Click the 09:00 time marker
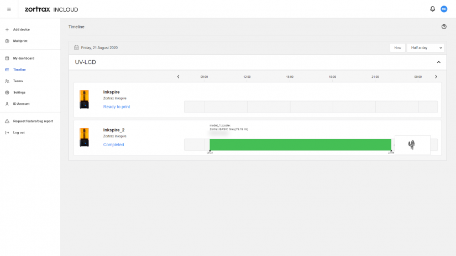Viewport: 456px width, 256px height. point(204,77)
